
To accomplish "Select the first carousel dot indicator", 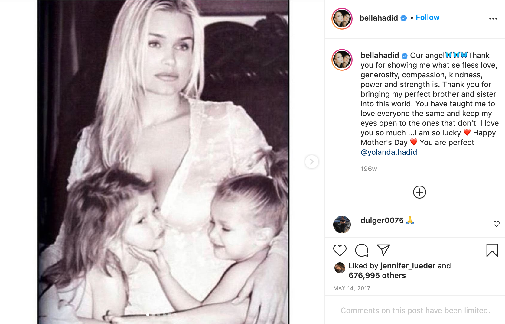I will [x=148, y=315].
